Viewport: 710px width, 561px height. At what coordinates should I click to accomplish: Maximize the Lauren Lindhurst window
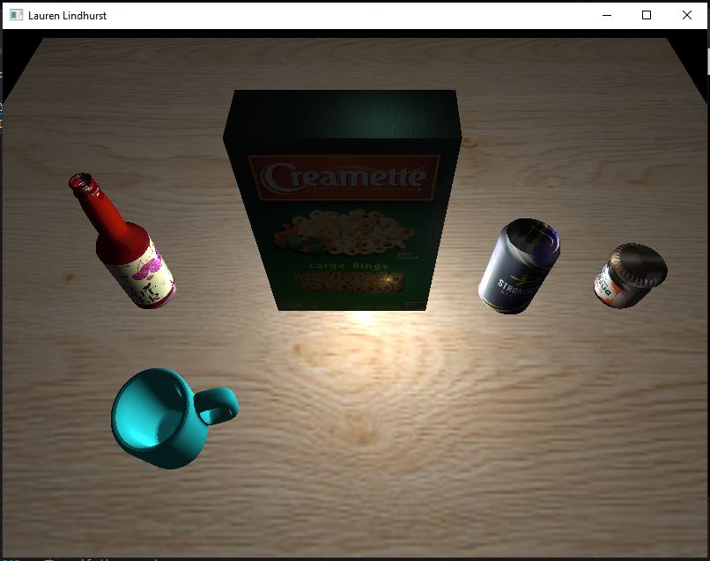tap(647, 15)
